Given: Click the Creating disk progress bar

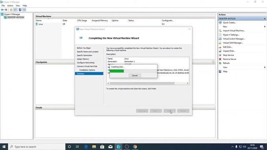Looking at the screenshot, I should coord(133,71).
